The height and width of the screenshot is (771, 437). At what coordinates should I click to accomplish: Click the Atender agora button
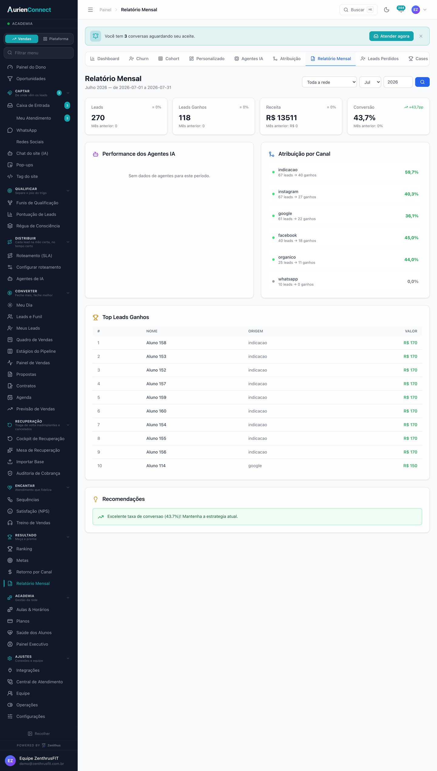[391, 36]
